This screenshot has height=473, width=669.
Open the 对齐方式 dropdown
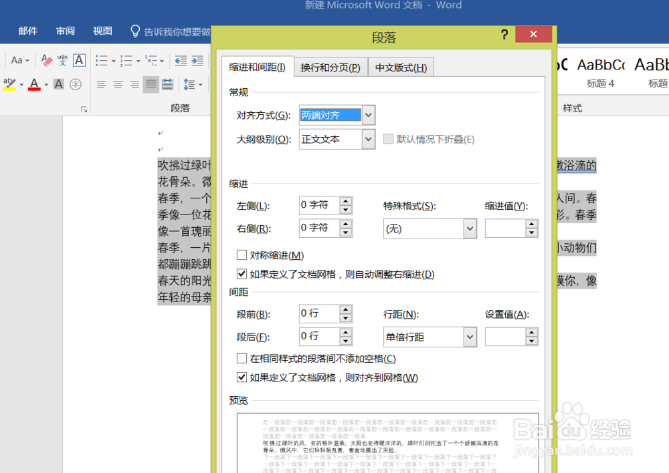click(369, 115)
